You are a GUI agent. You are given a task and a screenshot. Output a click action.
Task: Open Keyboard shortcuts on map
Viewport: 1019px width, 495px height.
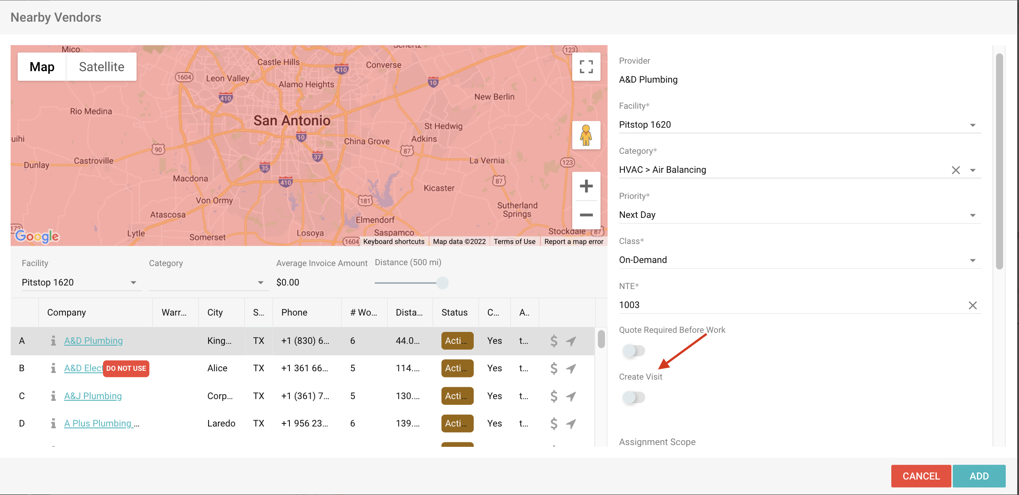pyautogui.click(x=394, y=241)
